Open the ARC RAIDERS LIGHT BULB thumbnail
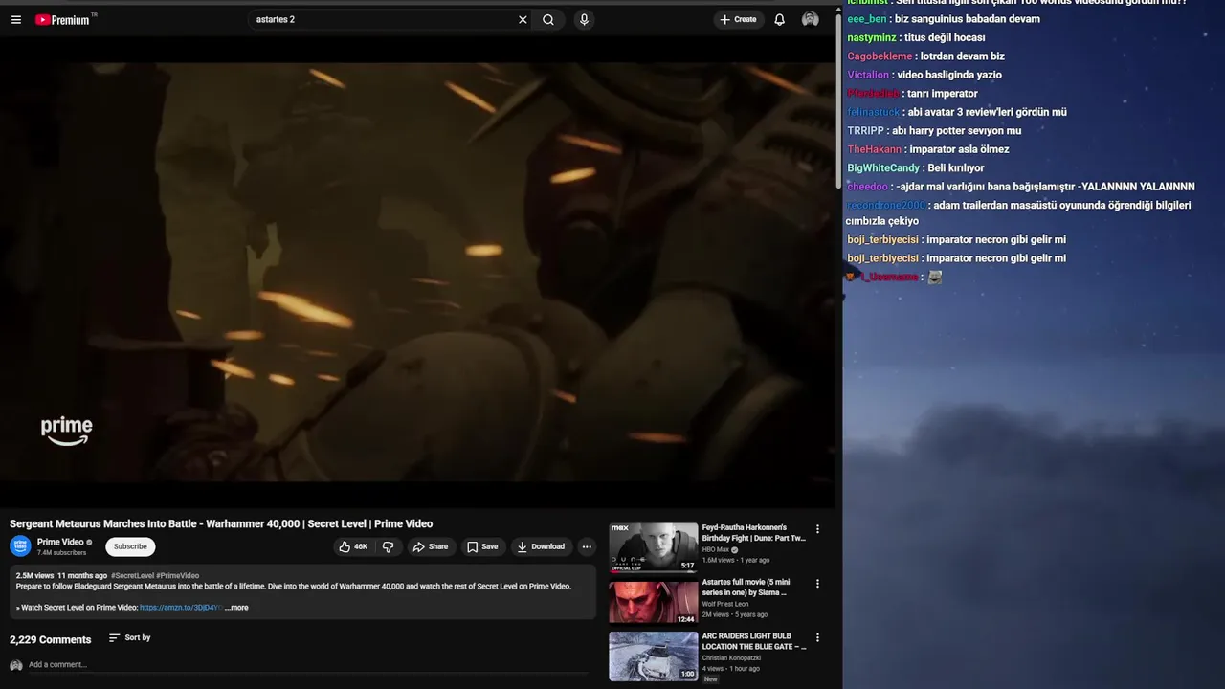The image size is (1225, 689). [654, 656]
